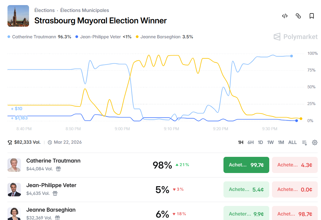This screenshot has width=321, height=220.
Task: Switch chart to 1D range
Action: tap(260, 142)
